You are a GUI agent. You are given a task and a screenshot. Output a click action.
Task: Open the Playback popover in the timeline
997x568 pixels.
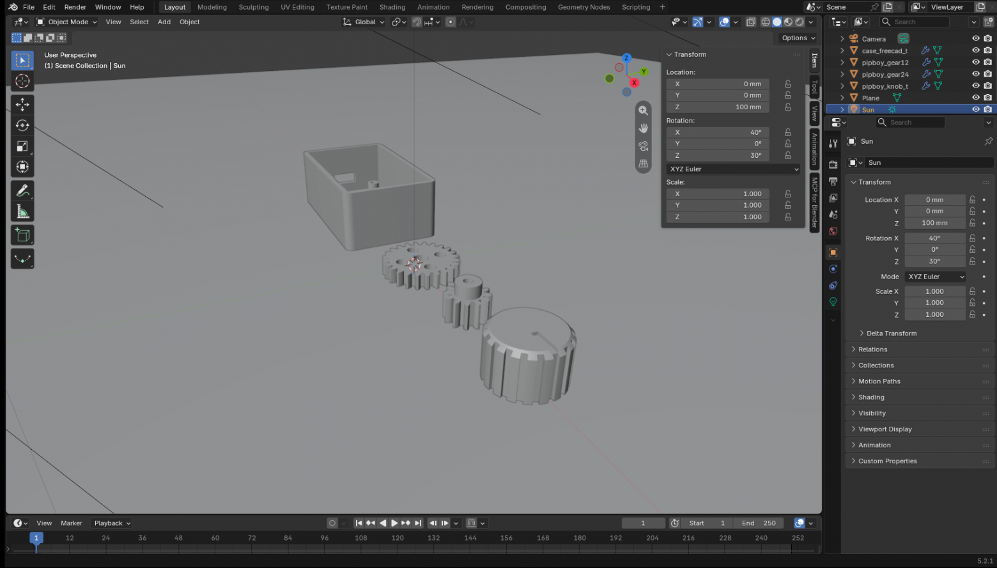(x=112, y=523)
